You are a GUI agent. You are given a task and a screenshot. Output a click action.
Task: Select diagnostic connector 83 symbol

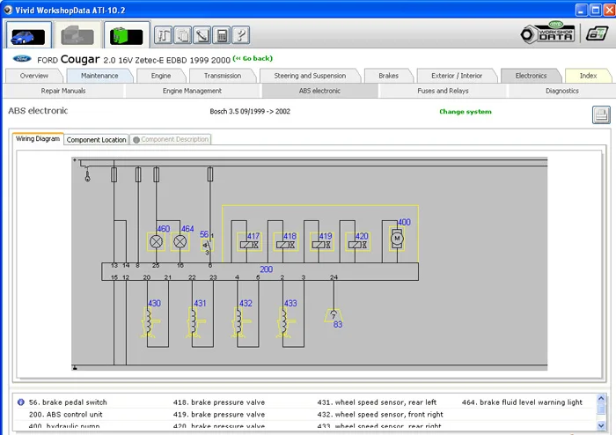[x=334, y=315]
